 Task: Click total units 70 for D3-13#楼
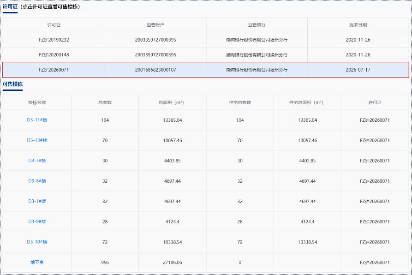click(x=105, y=140)
